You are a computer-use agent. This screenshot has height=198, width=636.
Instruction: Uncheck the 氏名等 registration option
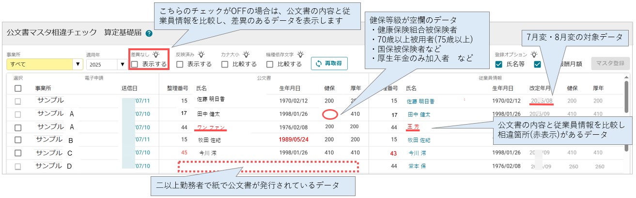click(x=498, y=64)
